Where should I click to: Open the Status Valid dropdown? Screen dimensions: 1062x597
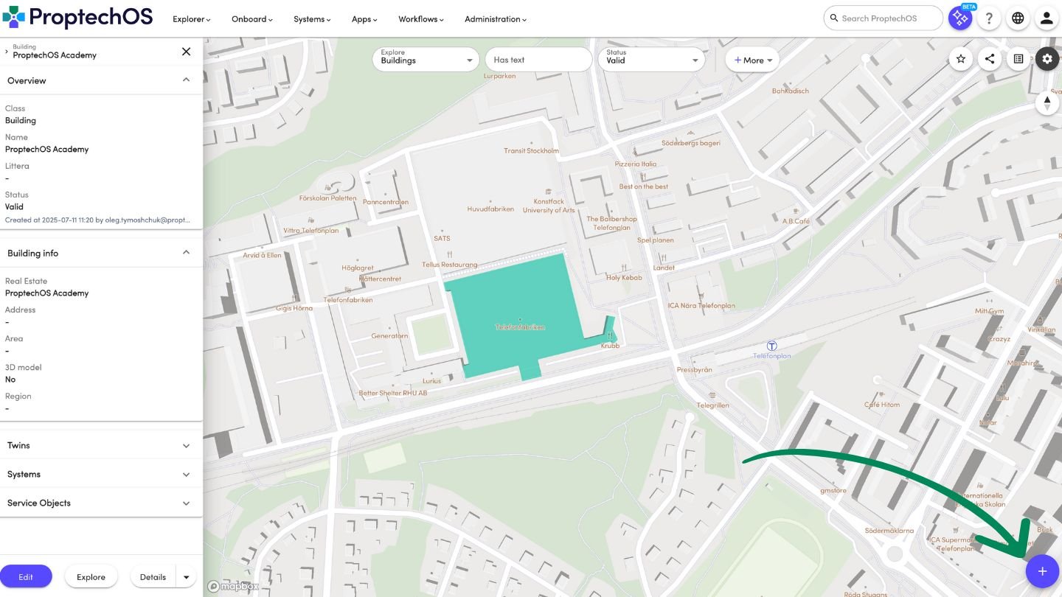coord(651,60)
